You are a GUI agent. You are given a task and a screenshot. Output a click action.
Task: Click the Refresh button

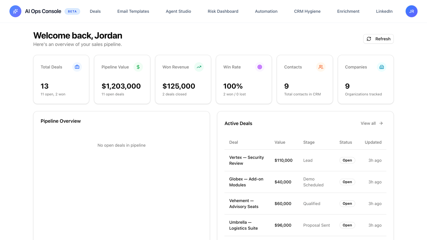point(378,39)
